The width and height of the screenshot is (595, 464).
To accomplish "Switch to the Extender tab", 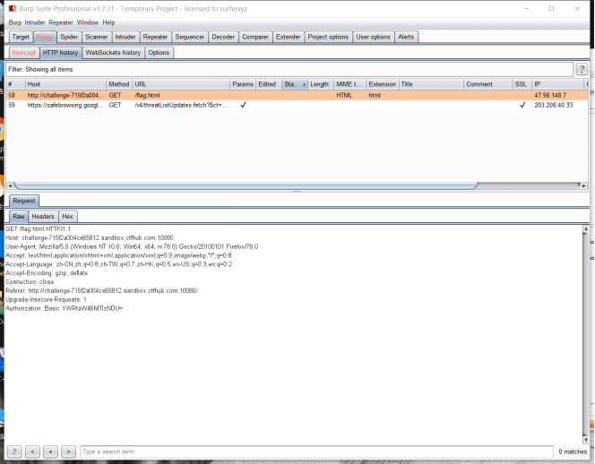I will pyautogui.click(x=288, y=37).
